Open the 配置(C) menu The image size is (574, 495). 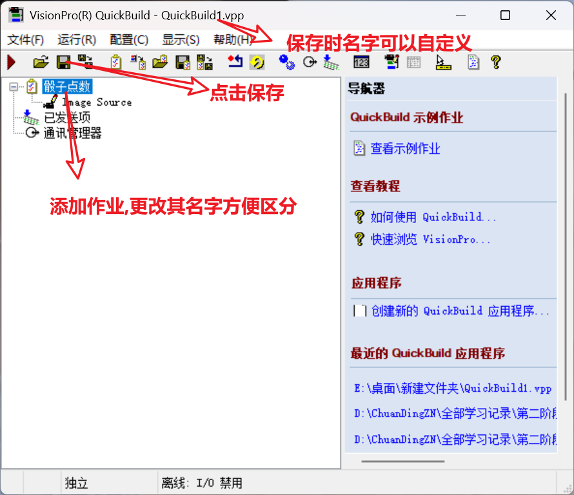[x=129, y=39]
